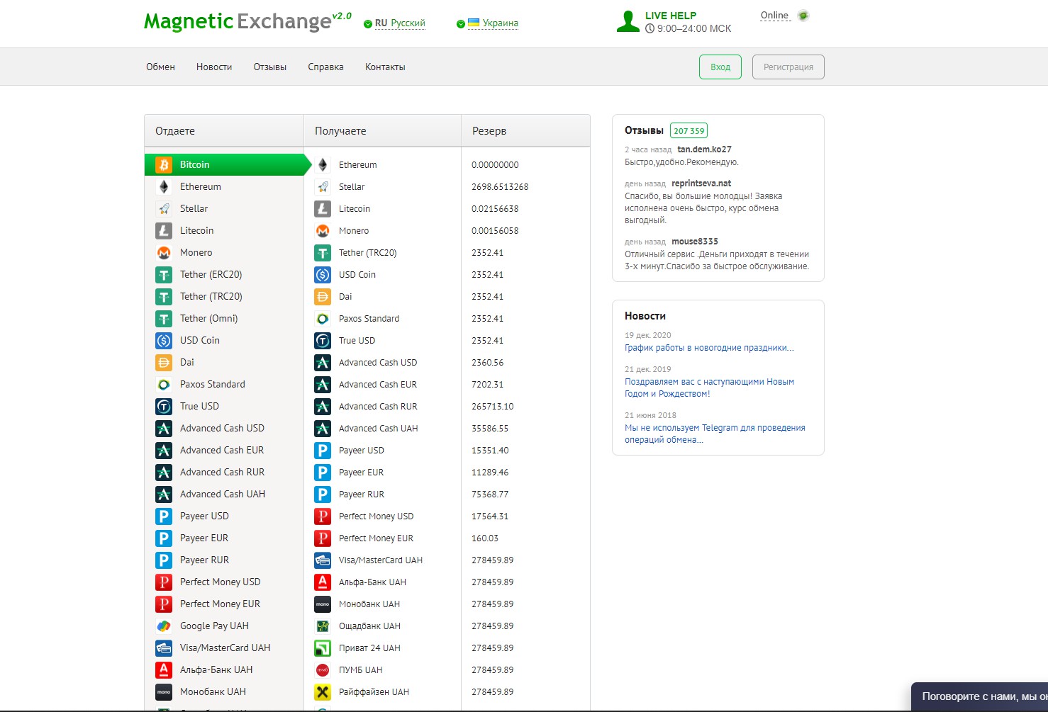The height and width of the screenshot is (712, 1048).
Task: Select the Payeer USD icon in the Отдаете column
Action: (x=164, y=516)
